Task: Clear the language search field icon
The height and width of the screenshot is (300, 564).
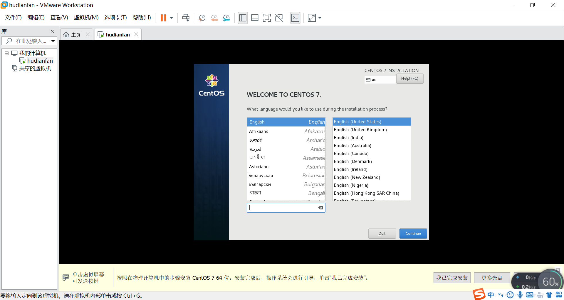Action: coord(320,208)
